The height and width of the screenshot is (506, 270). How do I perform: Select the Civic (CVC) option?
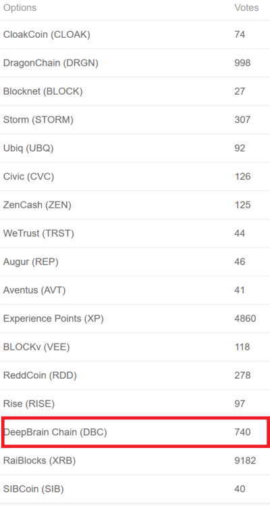coord(135,177)
